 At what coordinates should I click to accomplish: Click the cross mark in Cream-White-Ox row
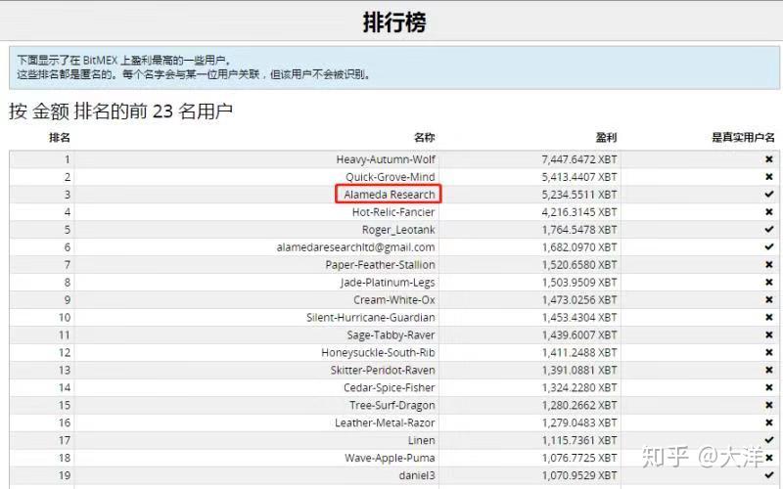pos(769,299)
